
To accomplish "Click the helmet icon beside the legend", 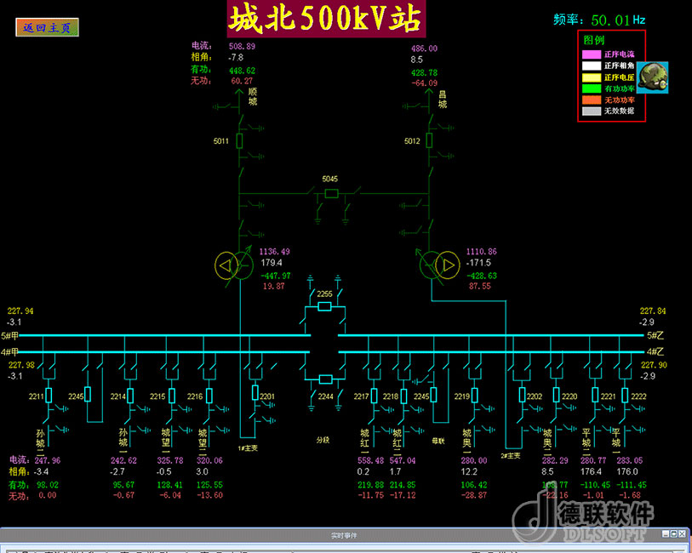I will (x=654, y=77).
